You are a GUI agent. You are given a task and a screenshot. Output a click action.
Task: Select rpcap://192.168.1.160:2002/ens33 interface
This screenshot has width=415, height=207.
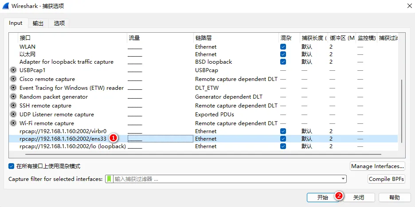(x=63, y=138)
